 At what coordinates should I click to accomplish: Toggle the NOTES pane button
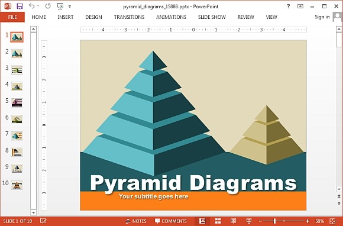pyautogui.click(x=136, y=221)
